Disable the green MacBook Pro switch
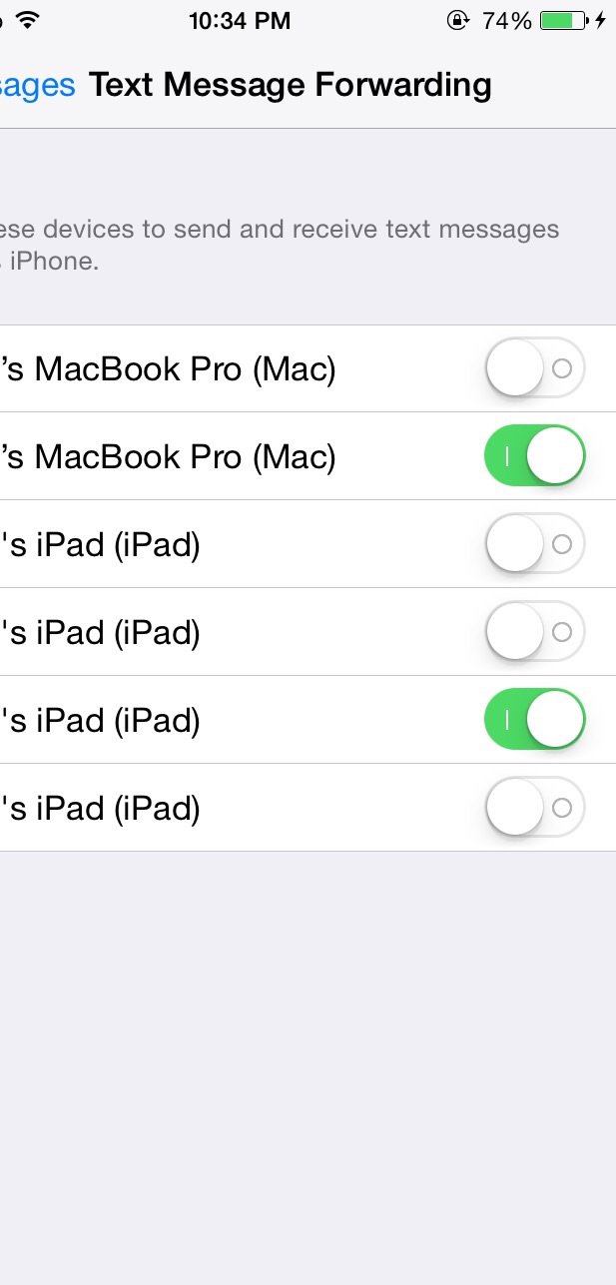616x1285 pixels. 534,456
